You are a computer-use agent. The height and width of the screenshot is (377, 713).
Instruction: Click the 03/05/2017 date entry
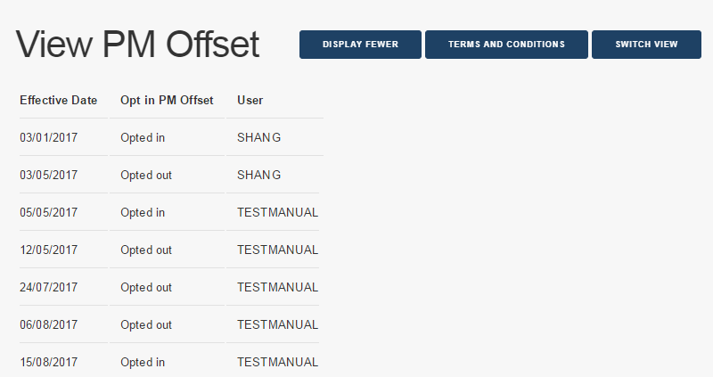[x=49, y=176]
